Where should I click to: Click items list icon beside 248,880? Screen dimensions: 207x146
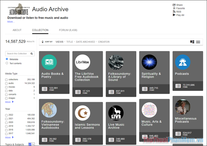click(111, 140)
